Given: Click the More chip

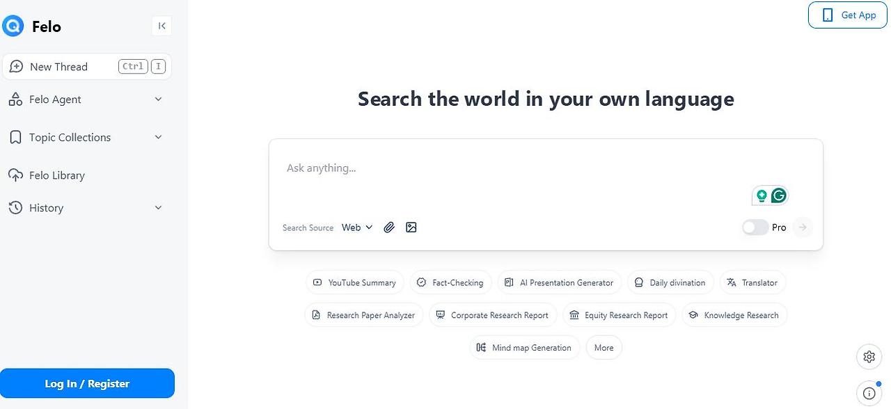Looking at the screenshot, I should click(604, 348).
